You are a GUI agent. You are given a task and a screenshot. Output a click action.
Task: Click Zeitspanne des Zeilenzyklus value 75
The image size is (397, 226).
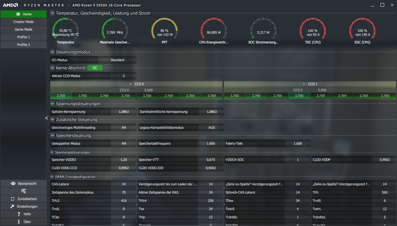[x=124, y=192]
